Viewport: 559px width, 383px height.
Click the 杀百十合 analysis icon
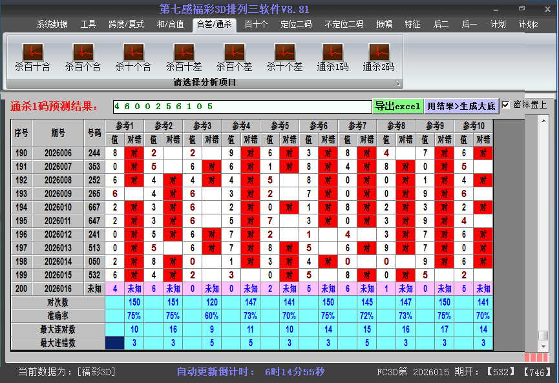(x=32, y=57)
